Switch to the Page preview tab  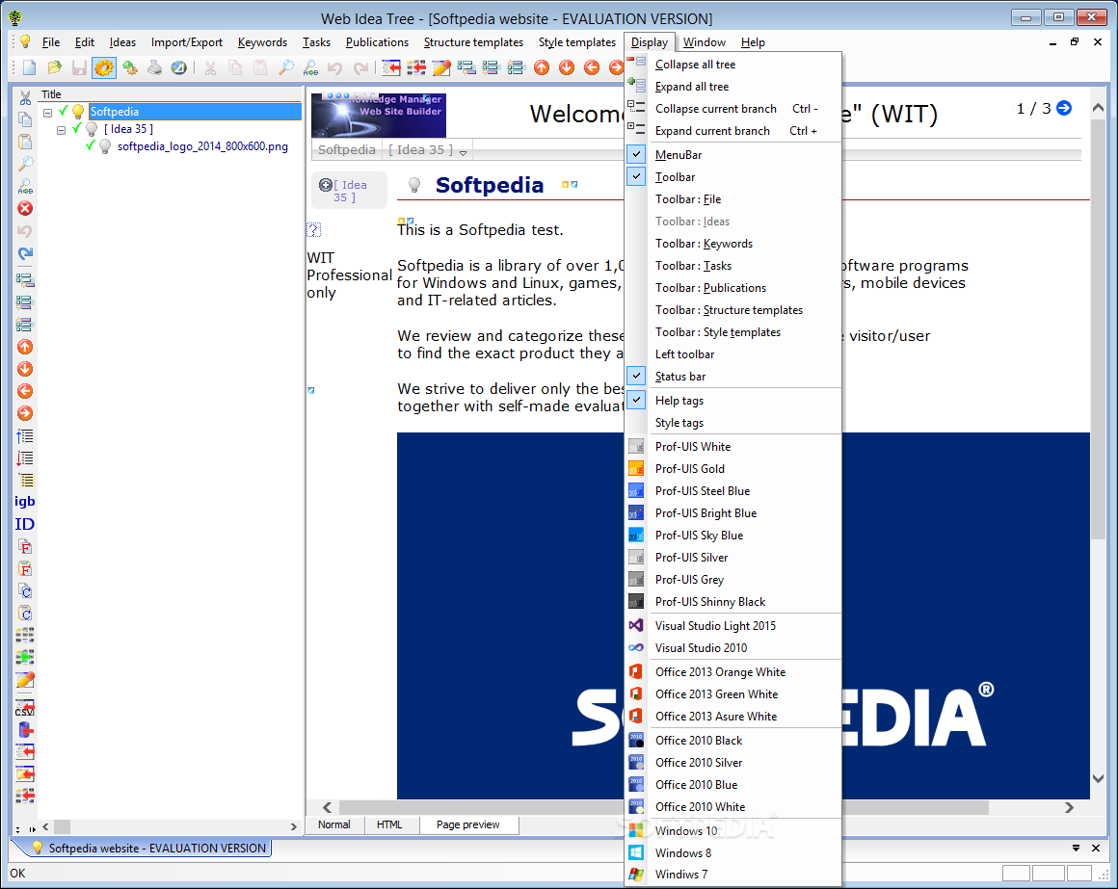coord(467,824)
